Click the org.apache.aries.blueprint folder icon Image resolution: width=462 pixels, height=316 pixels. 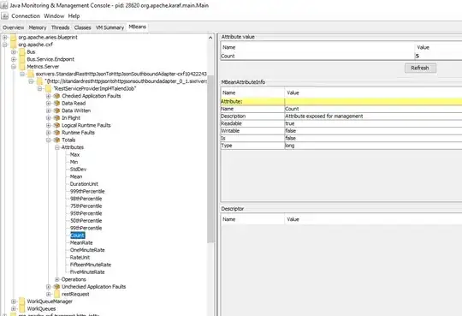click(13, 37)
